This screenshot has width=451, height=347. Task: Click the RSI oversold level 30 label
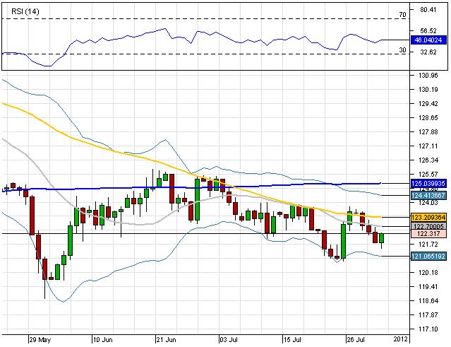(402, 50)
